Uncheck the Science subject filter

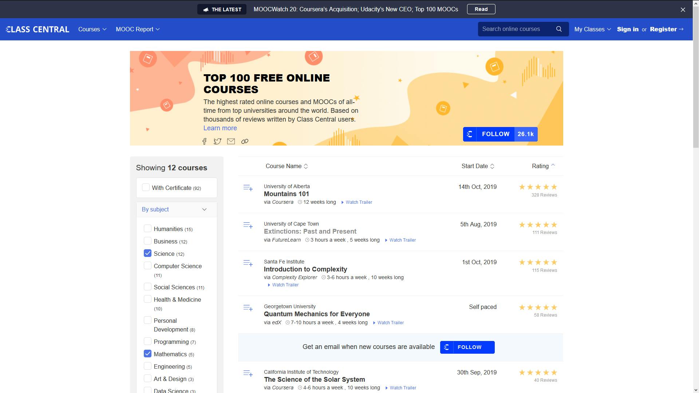point(147,253)
